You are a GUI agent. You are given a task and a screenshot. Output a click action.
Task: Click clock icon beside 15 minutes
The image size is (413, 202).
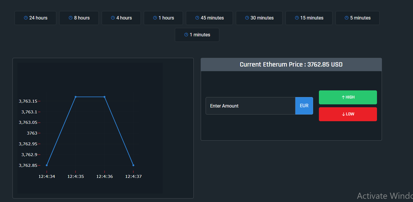[x=297, y=18]
